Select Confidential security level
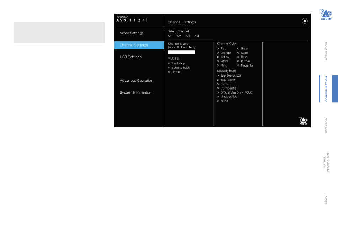 pos(218,88)
